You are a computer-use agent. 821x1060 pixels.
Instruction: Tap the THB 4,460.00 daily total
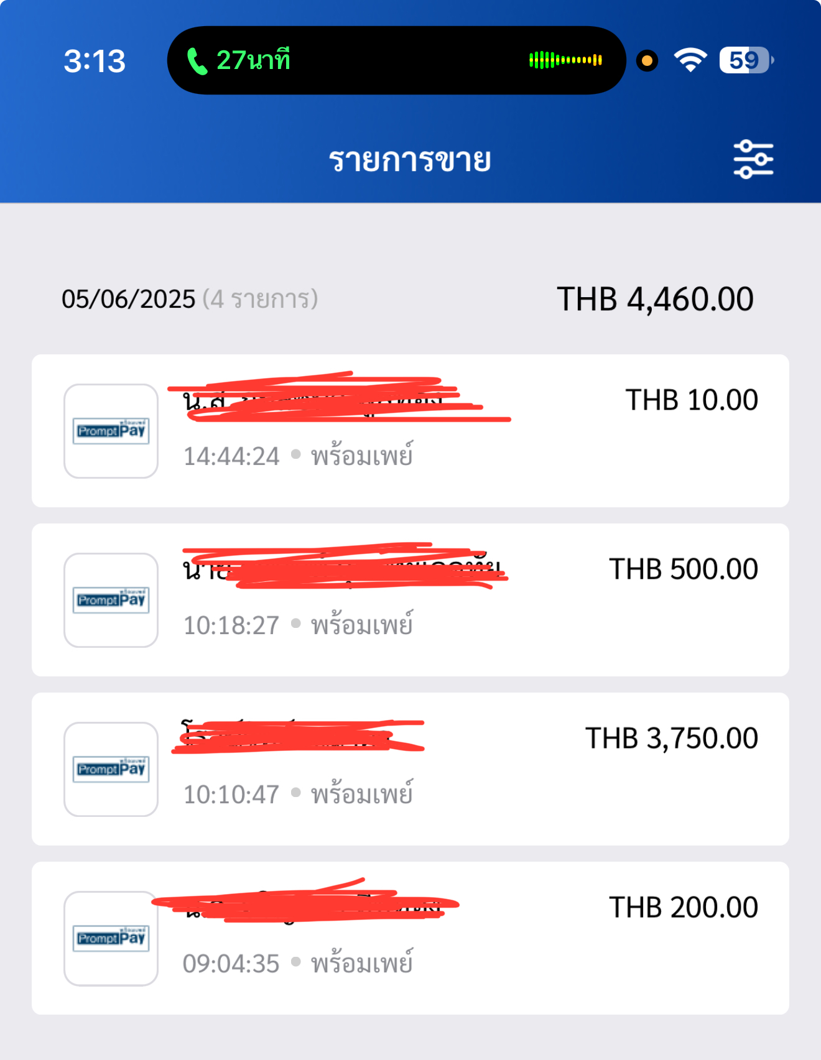point(655,299)
